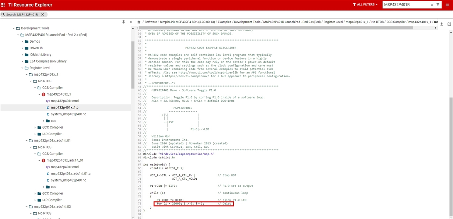Screen dimensions: 453x219
Task: Open 'Register Level' breadcrumb link
Action: pyautogui.click(x=333, y=22)
